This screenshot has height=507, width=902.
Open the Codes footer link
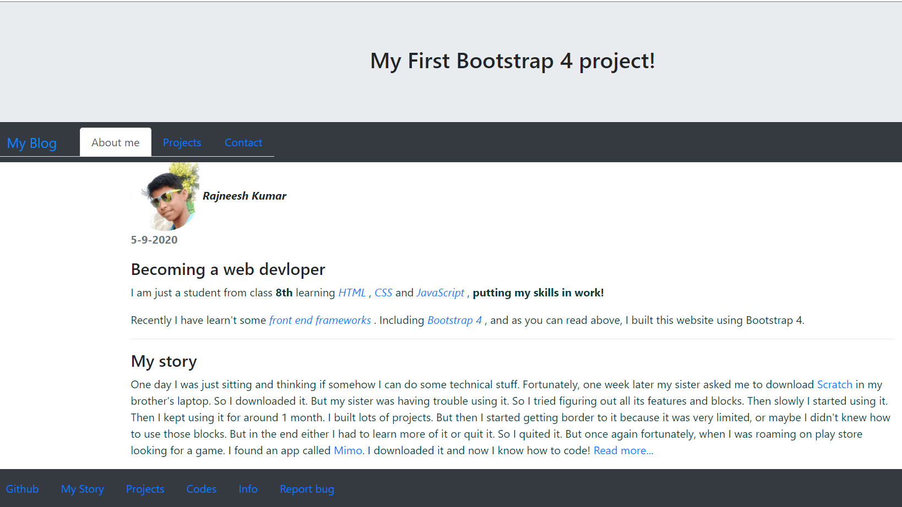click(202, 489)
